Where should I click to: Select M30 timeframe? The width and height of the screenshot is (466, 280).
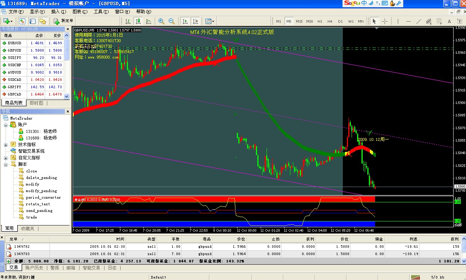(310, 21)
